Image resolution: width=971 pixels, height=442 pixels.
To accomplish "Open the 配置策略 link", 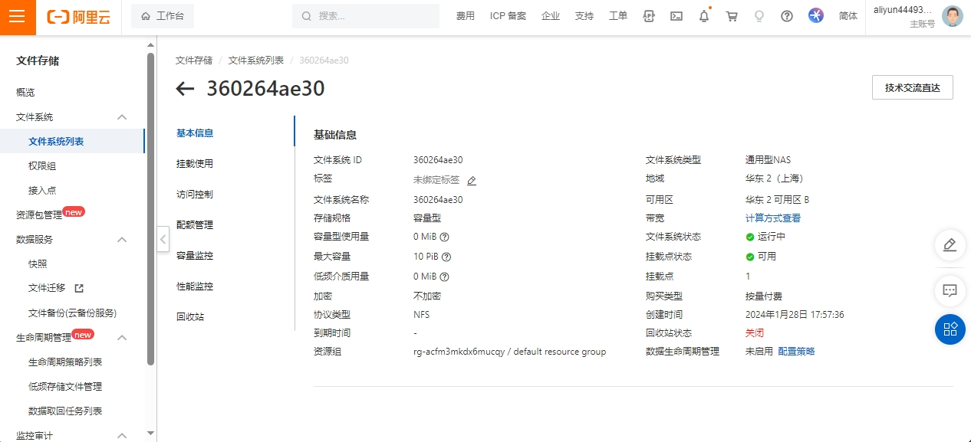I will tap(796, 352).
